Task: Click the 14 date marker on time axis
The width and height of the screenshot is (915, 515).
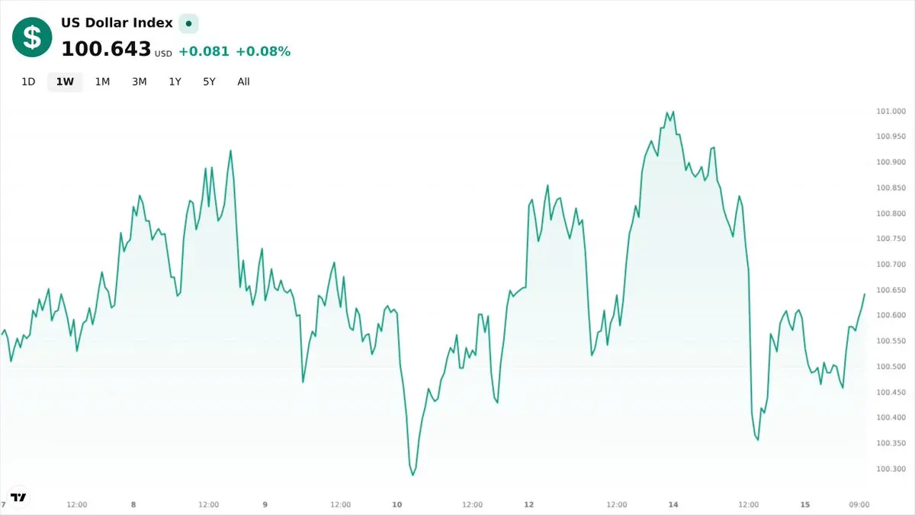Action: point(673,504)
